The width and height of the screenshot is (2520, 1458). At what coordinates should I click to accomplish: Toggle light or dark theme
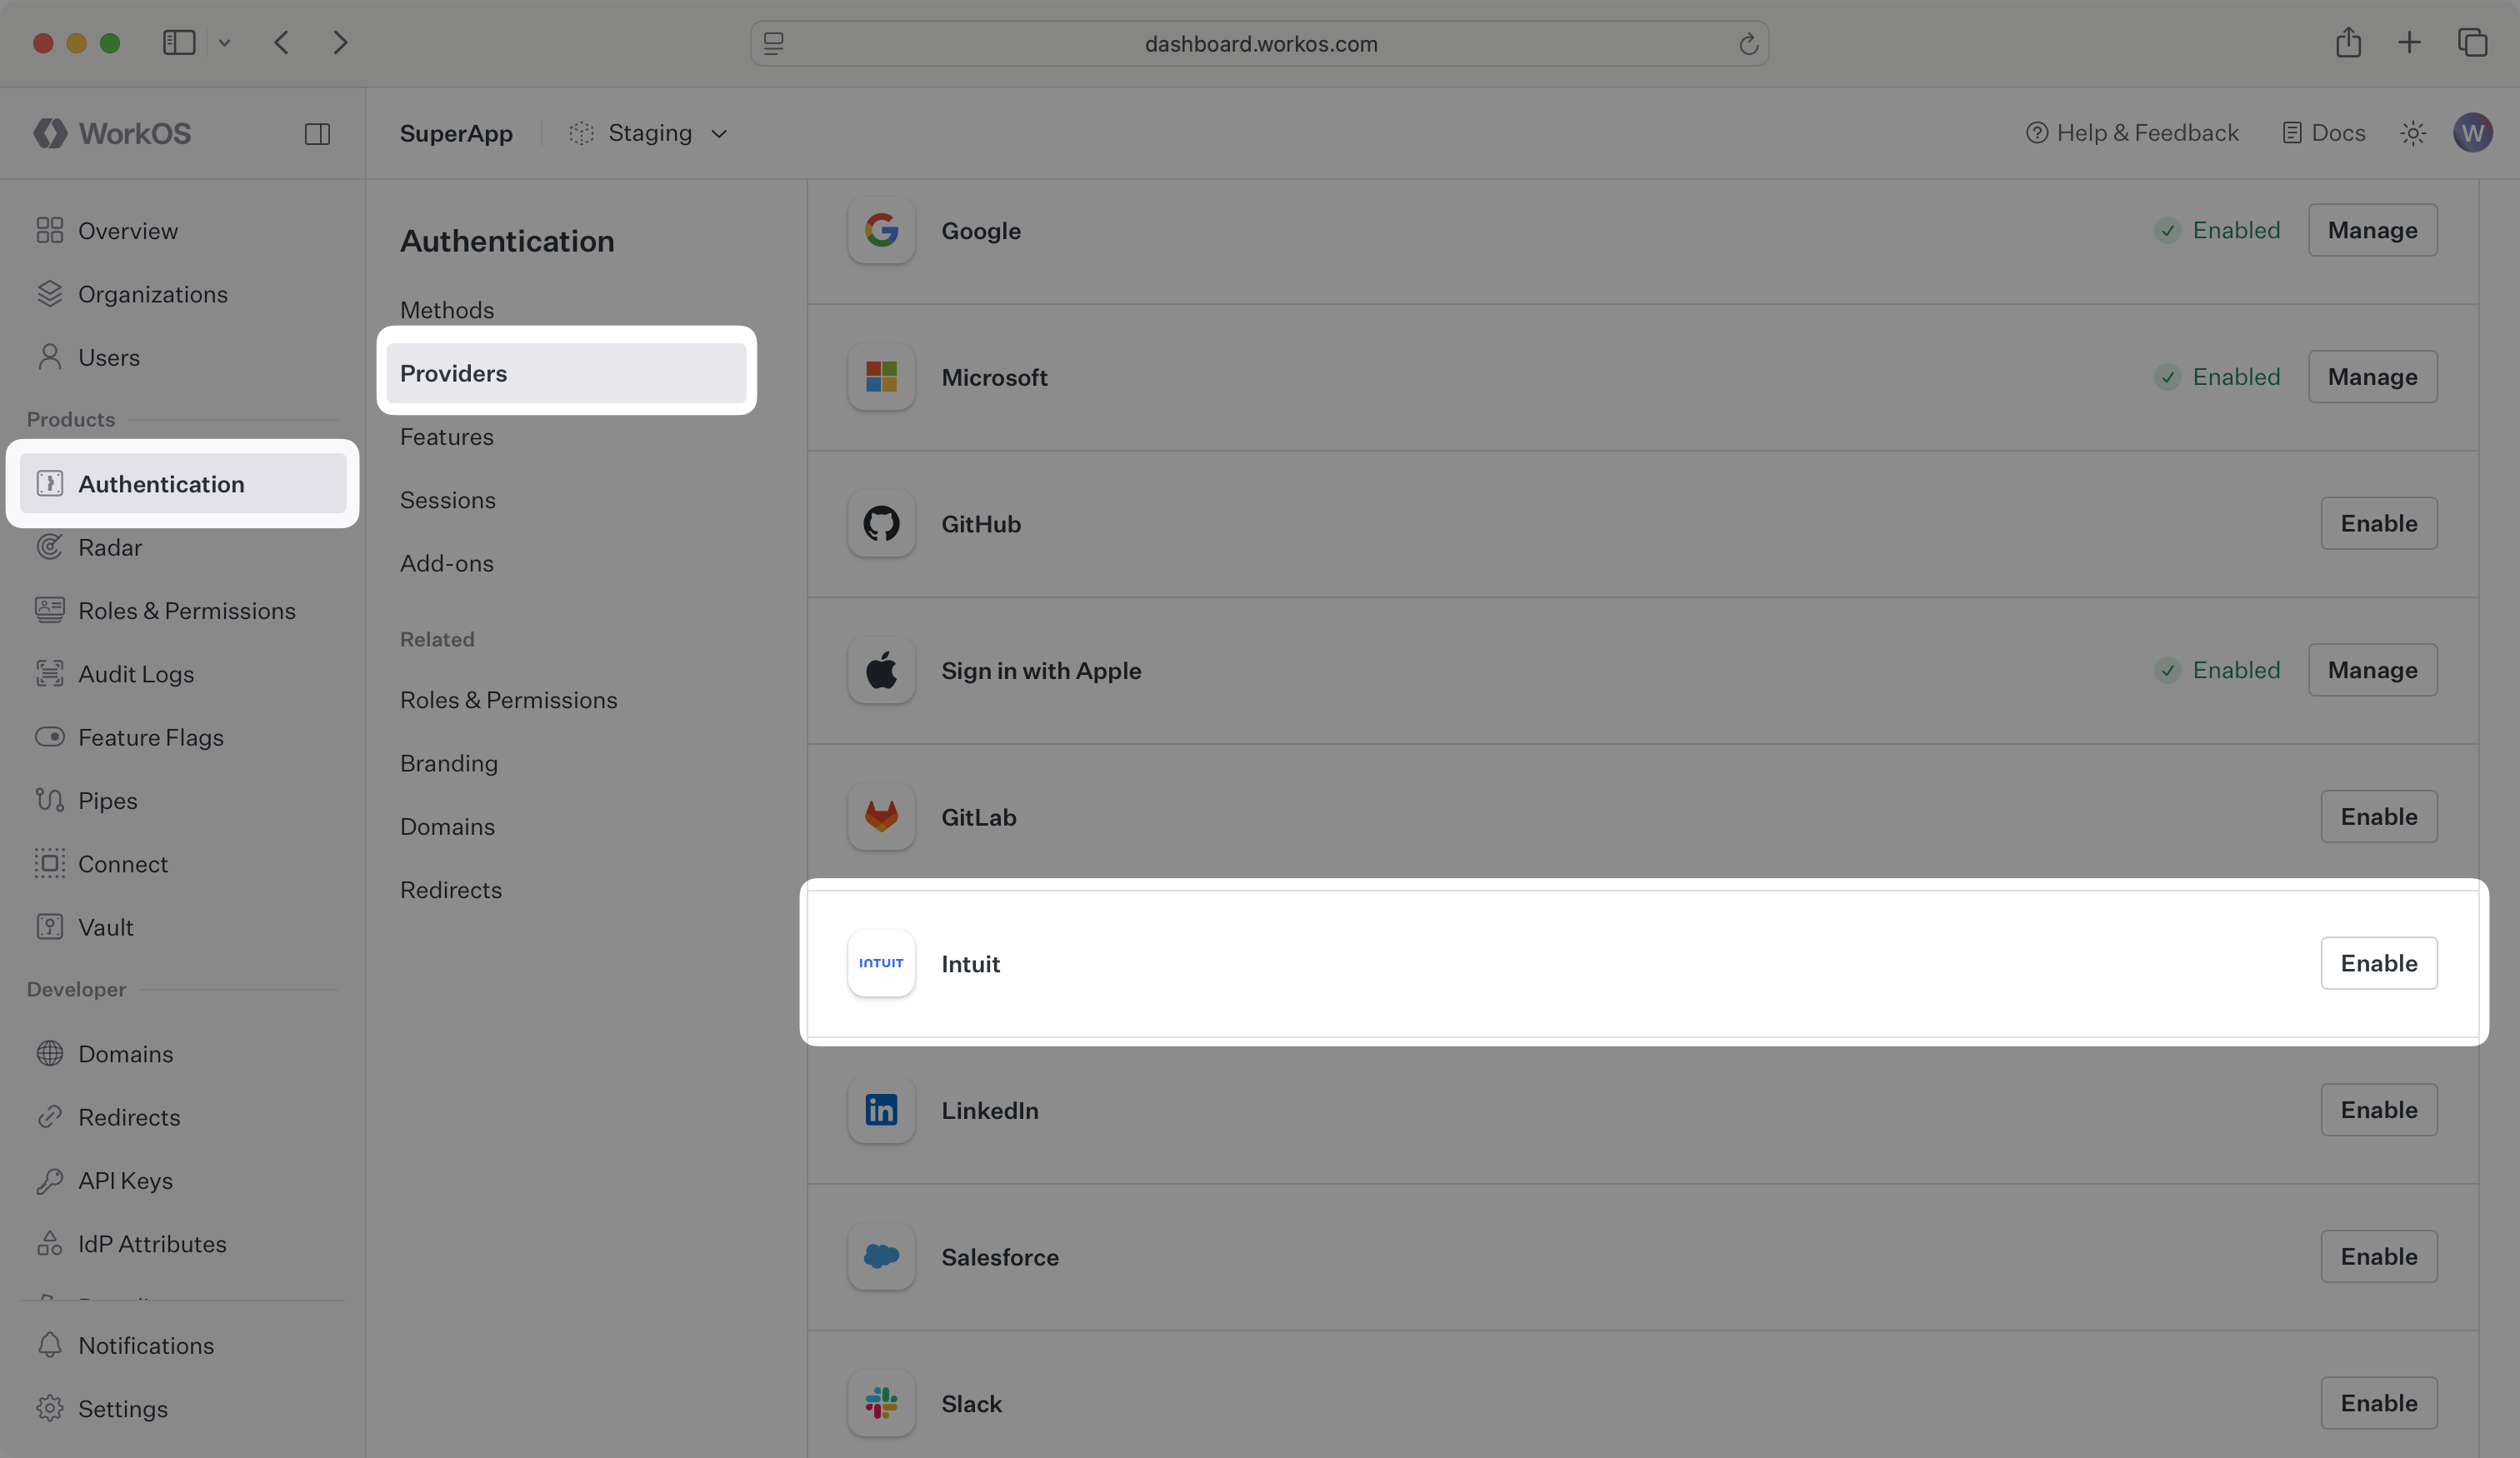point(2414,132)
